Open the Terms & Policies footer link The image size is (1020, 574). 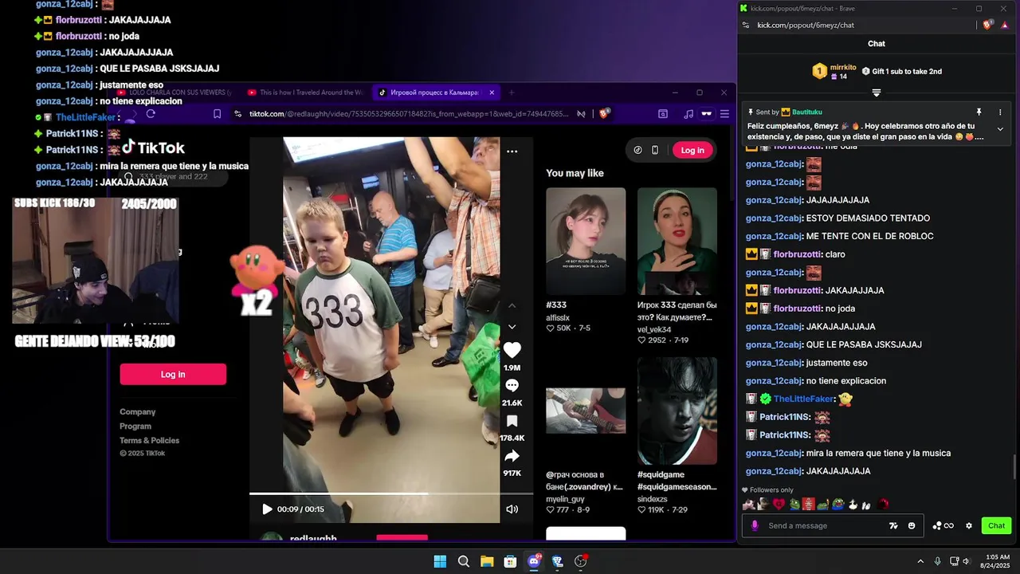coord(149,441)
